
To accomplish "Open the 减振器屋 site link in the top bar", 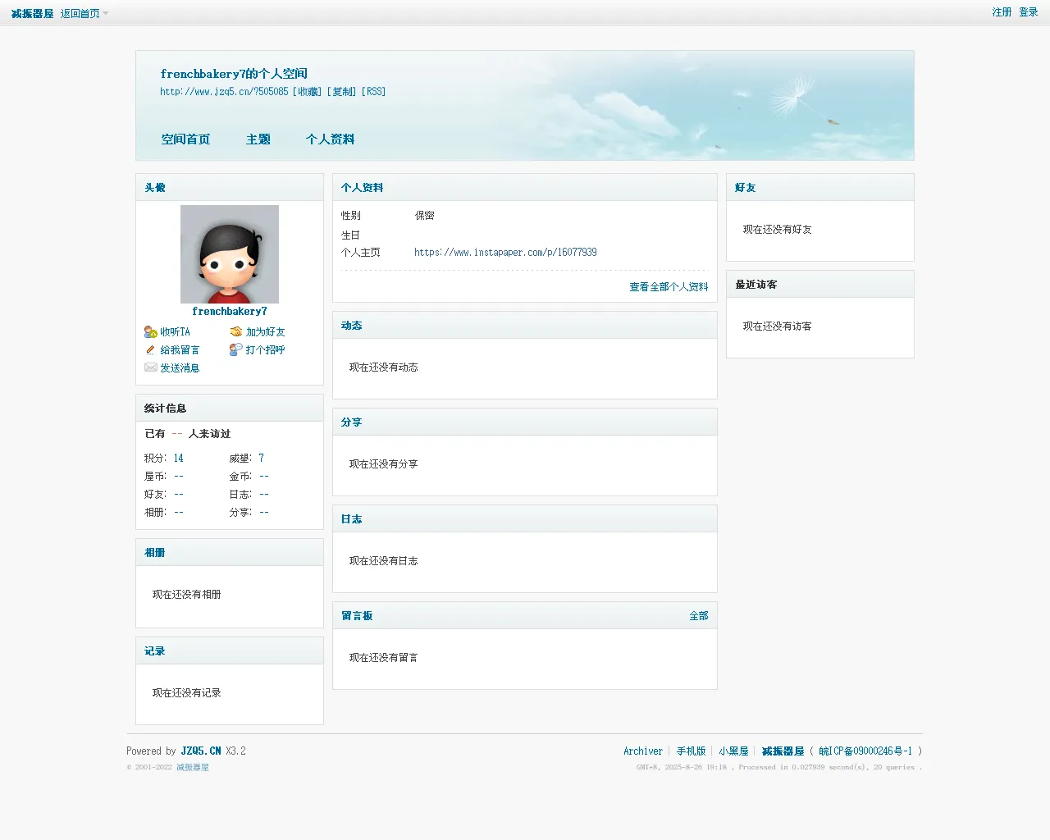I will 33,14.
